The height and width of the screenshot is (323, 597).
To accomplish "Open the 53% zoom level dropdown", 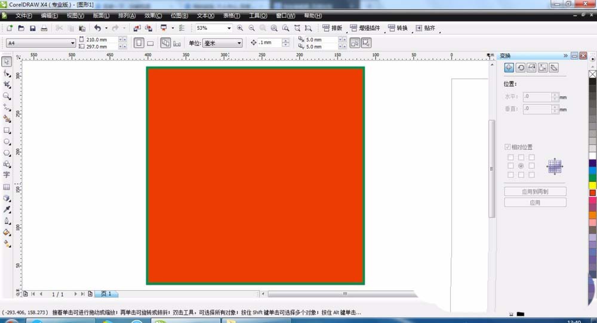I will [x=229, y=28].
